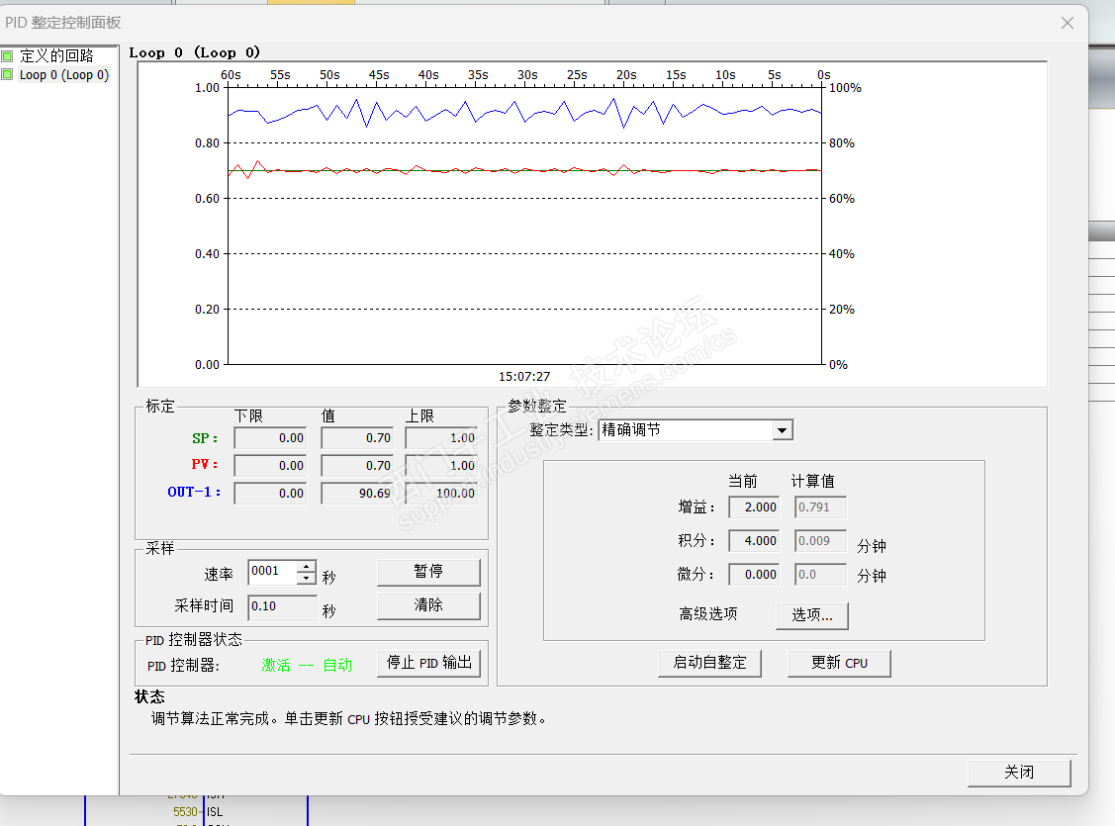Start auto-tuning with 启动自整定
This screenshot has width=1115, height=826.
709,663
